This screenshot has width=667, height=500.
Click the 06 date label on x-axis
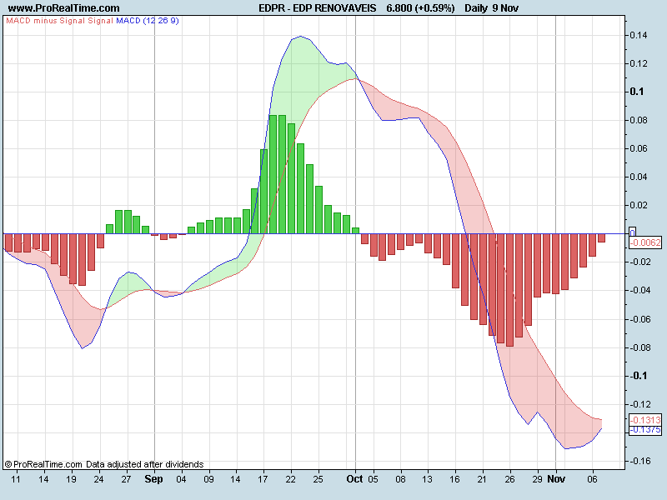pos(592,480)
